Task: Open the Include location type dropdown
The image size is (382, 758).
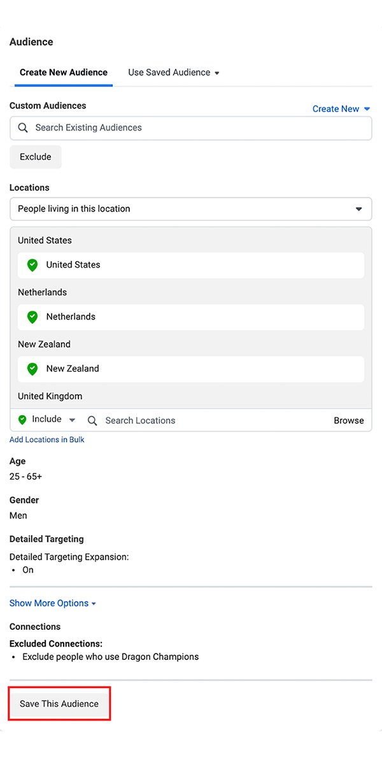Action: [x=71, y=420]
